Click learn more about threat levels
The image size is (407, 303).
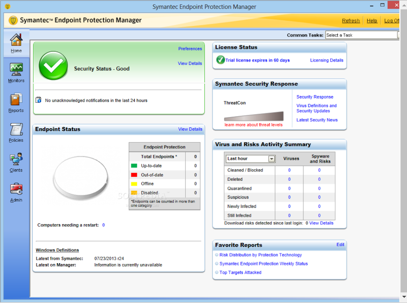point(253,125)
